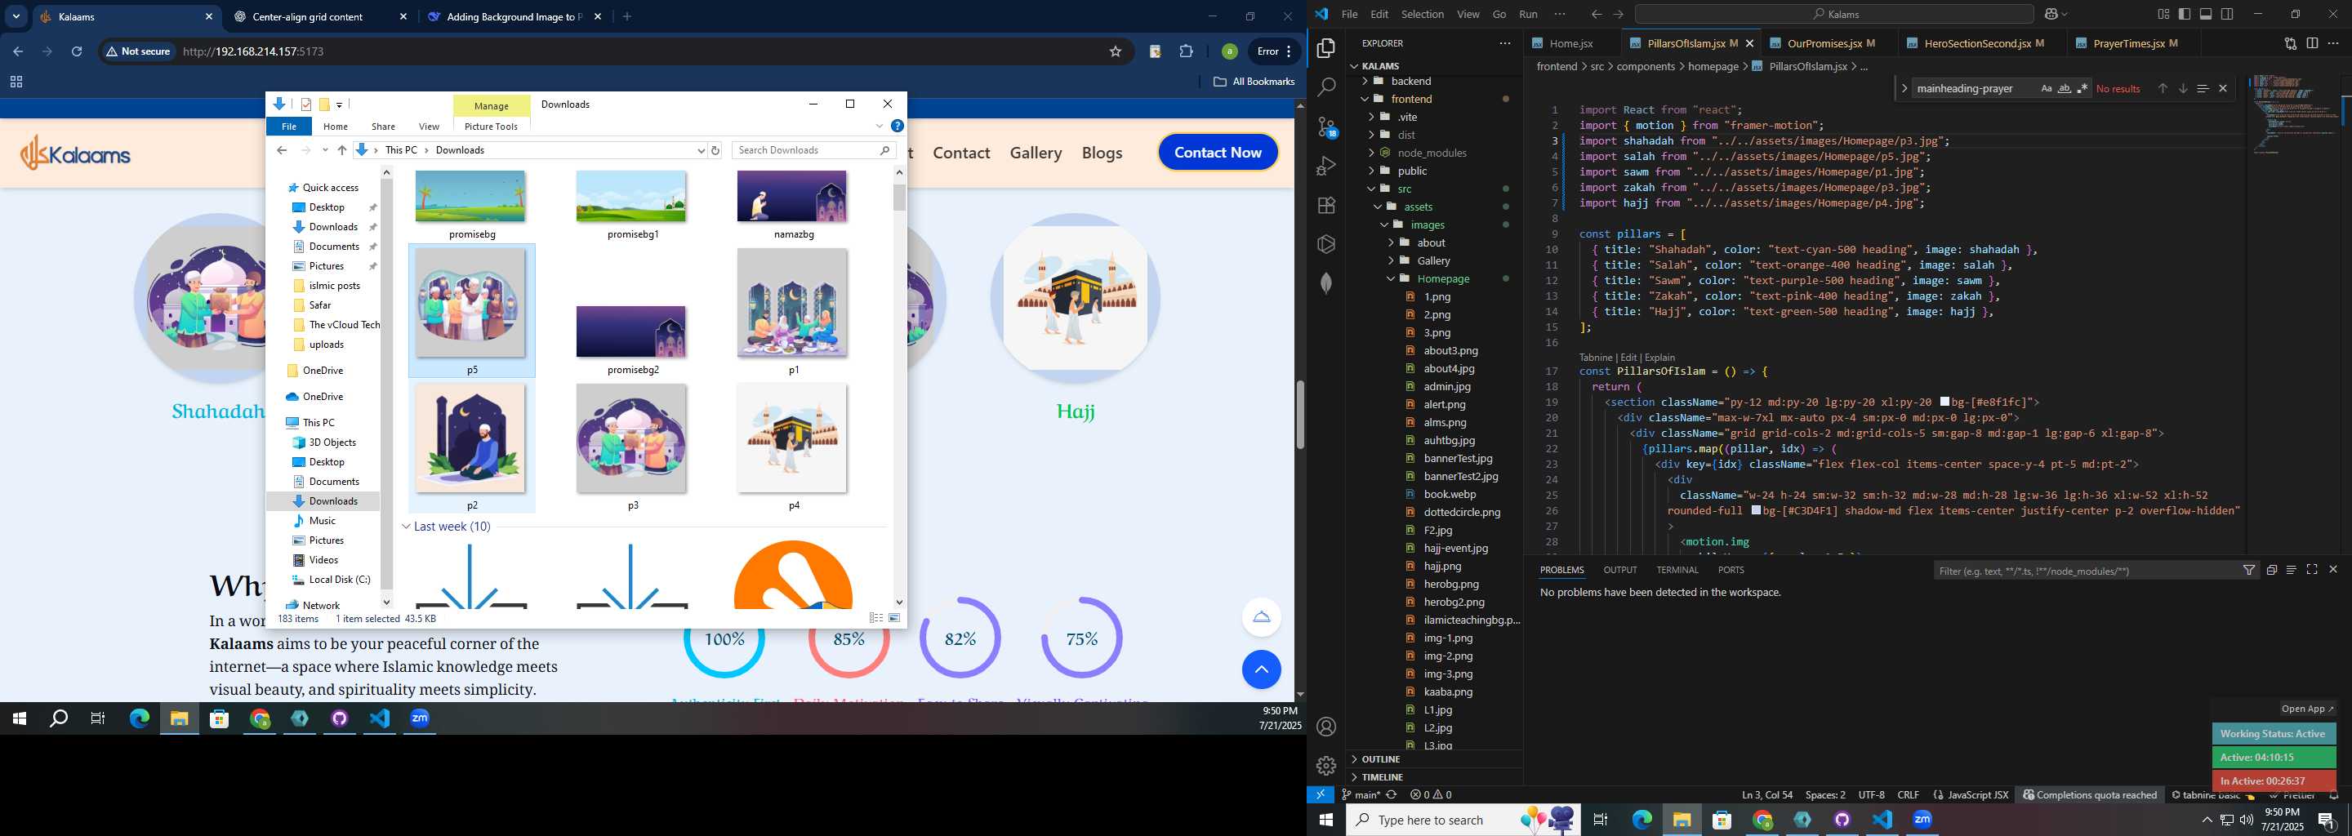Image resolution: width=2352 pixels, height=836 pixels.
Task: Toggle Match Whole Word in find widget
Action: [2064, 88]
